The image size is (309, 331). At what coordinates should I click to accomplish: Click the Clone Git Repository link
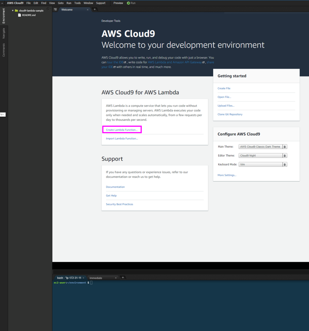230,114
